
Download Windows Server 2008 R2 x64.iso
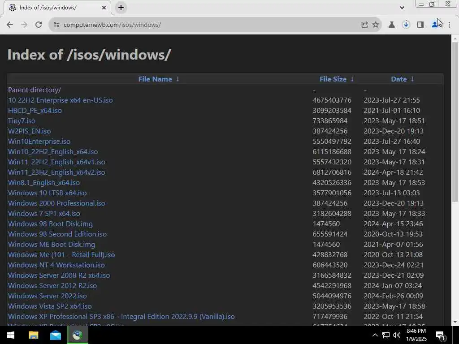[59, 275]
